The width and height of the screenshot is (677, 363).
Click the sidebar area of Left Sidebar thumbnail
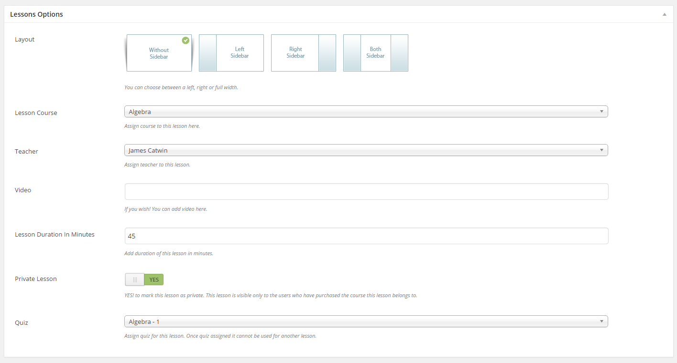coord(207,52)
